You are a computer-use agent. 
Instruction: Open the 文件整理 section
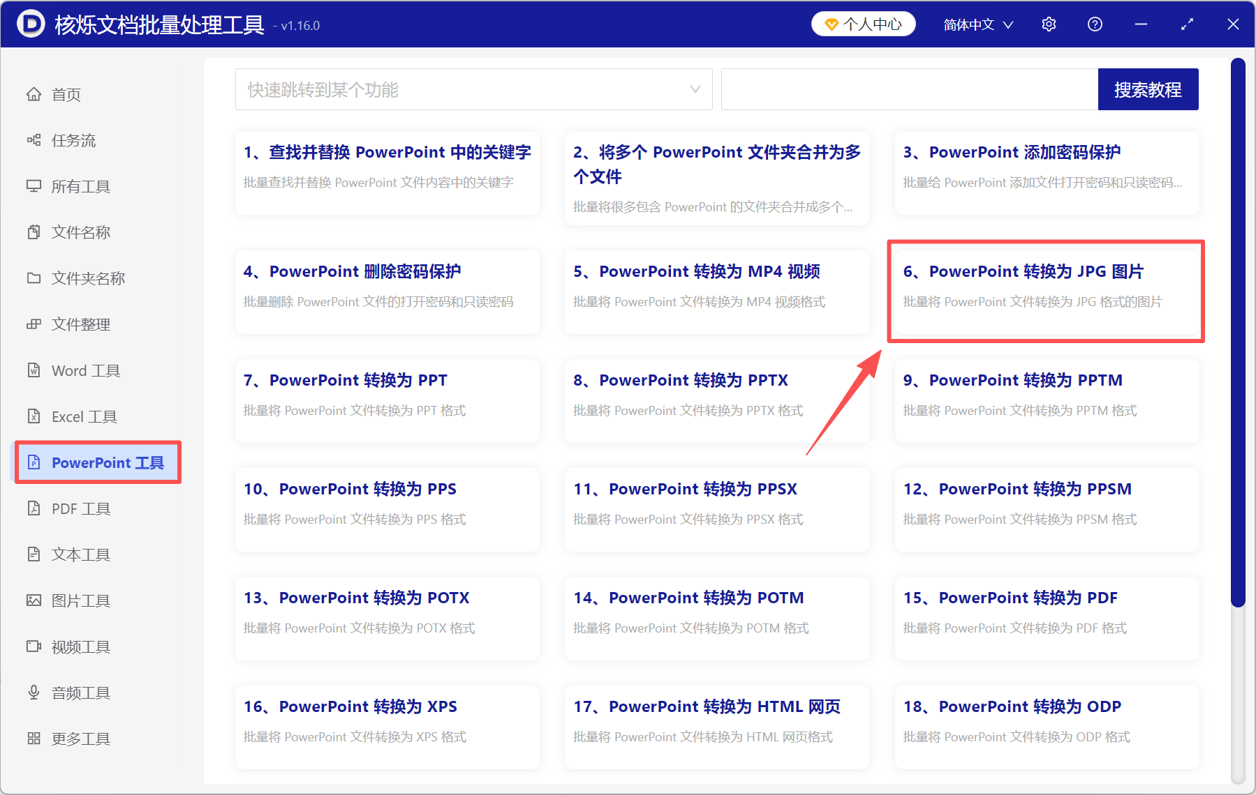[80, 324]
